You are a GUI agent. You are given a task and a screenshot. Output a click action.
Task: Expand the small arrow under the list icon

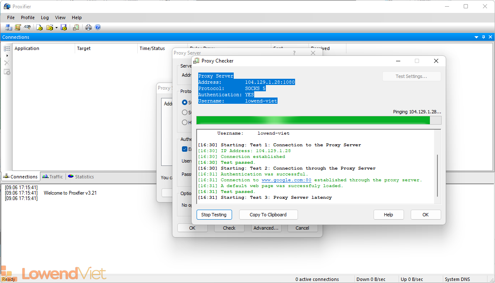tap(7, 55)
